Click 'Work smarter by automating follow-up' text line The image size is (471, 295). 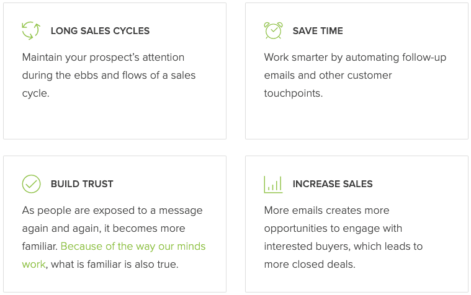click(x=355, y=58)
